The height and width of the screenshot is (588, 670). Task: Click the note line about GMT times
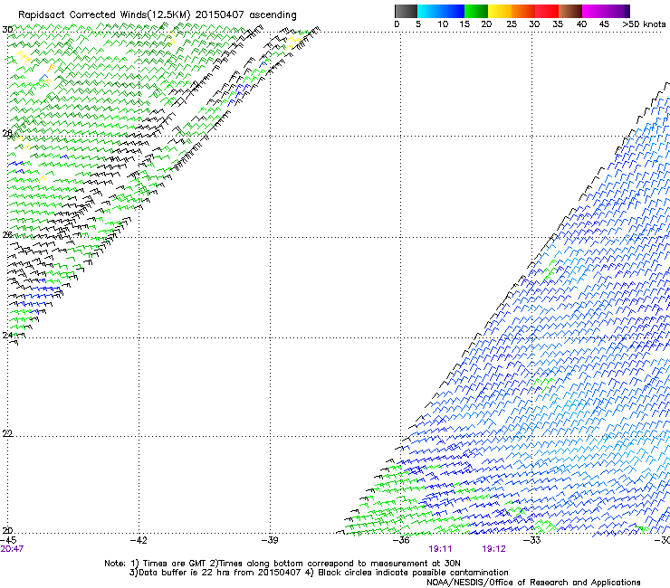coord(282,564)
